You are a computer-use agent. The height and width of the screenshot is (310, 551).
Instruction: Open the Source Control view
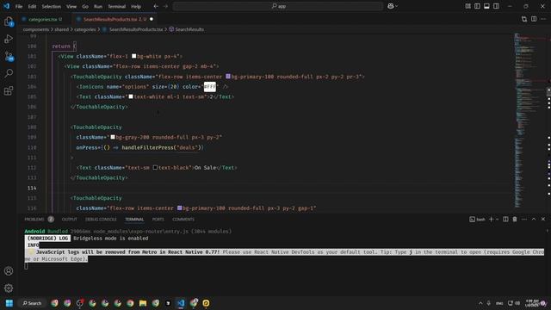[9, 56]
